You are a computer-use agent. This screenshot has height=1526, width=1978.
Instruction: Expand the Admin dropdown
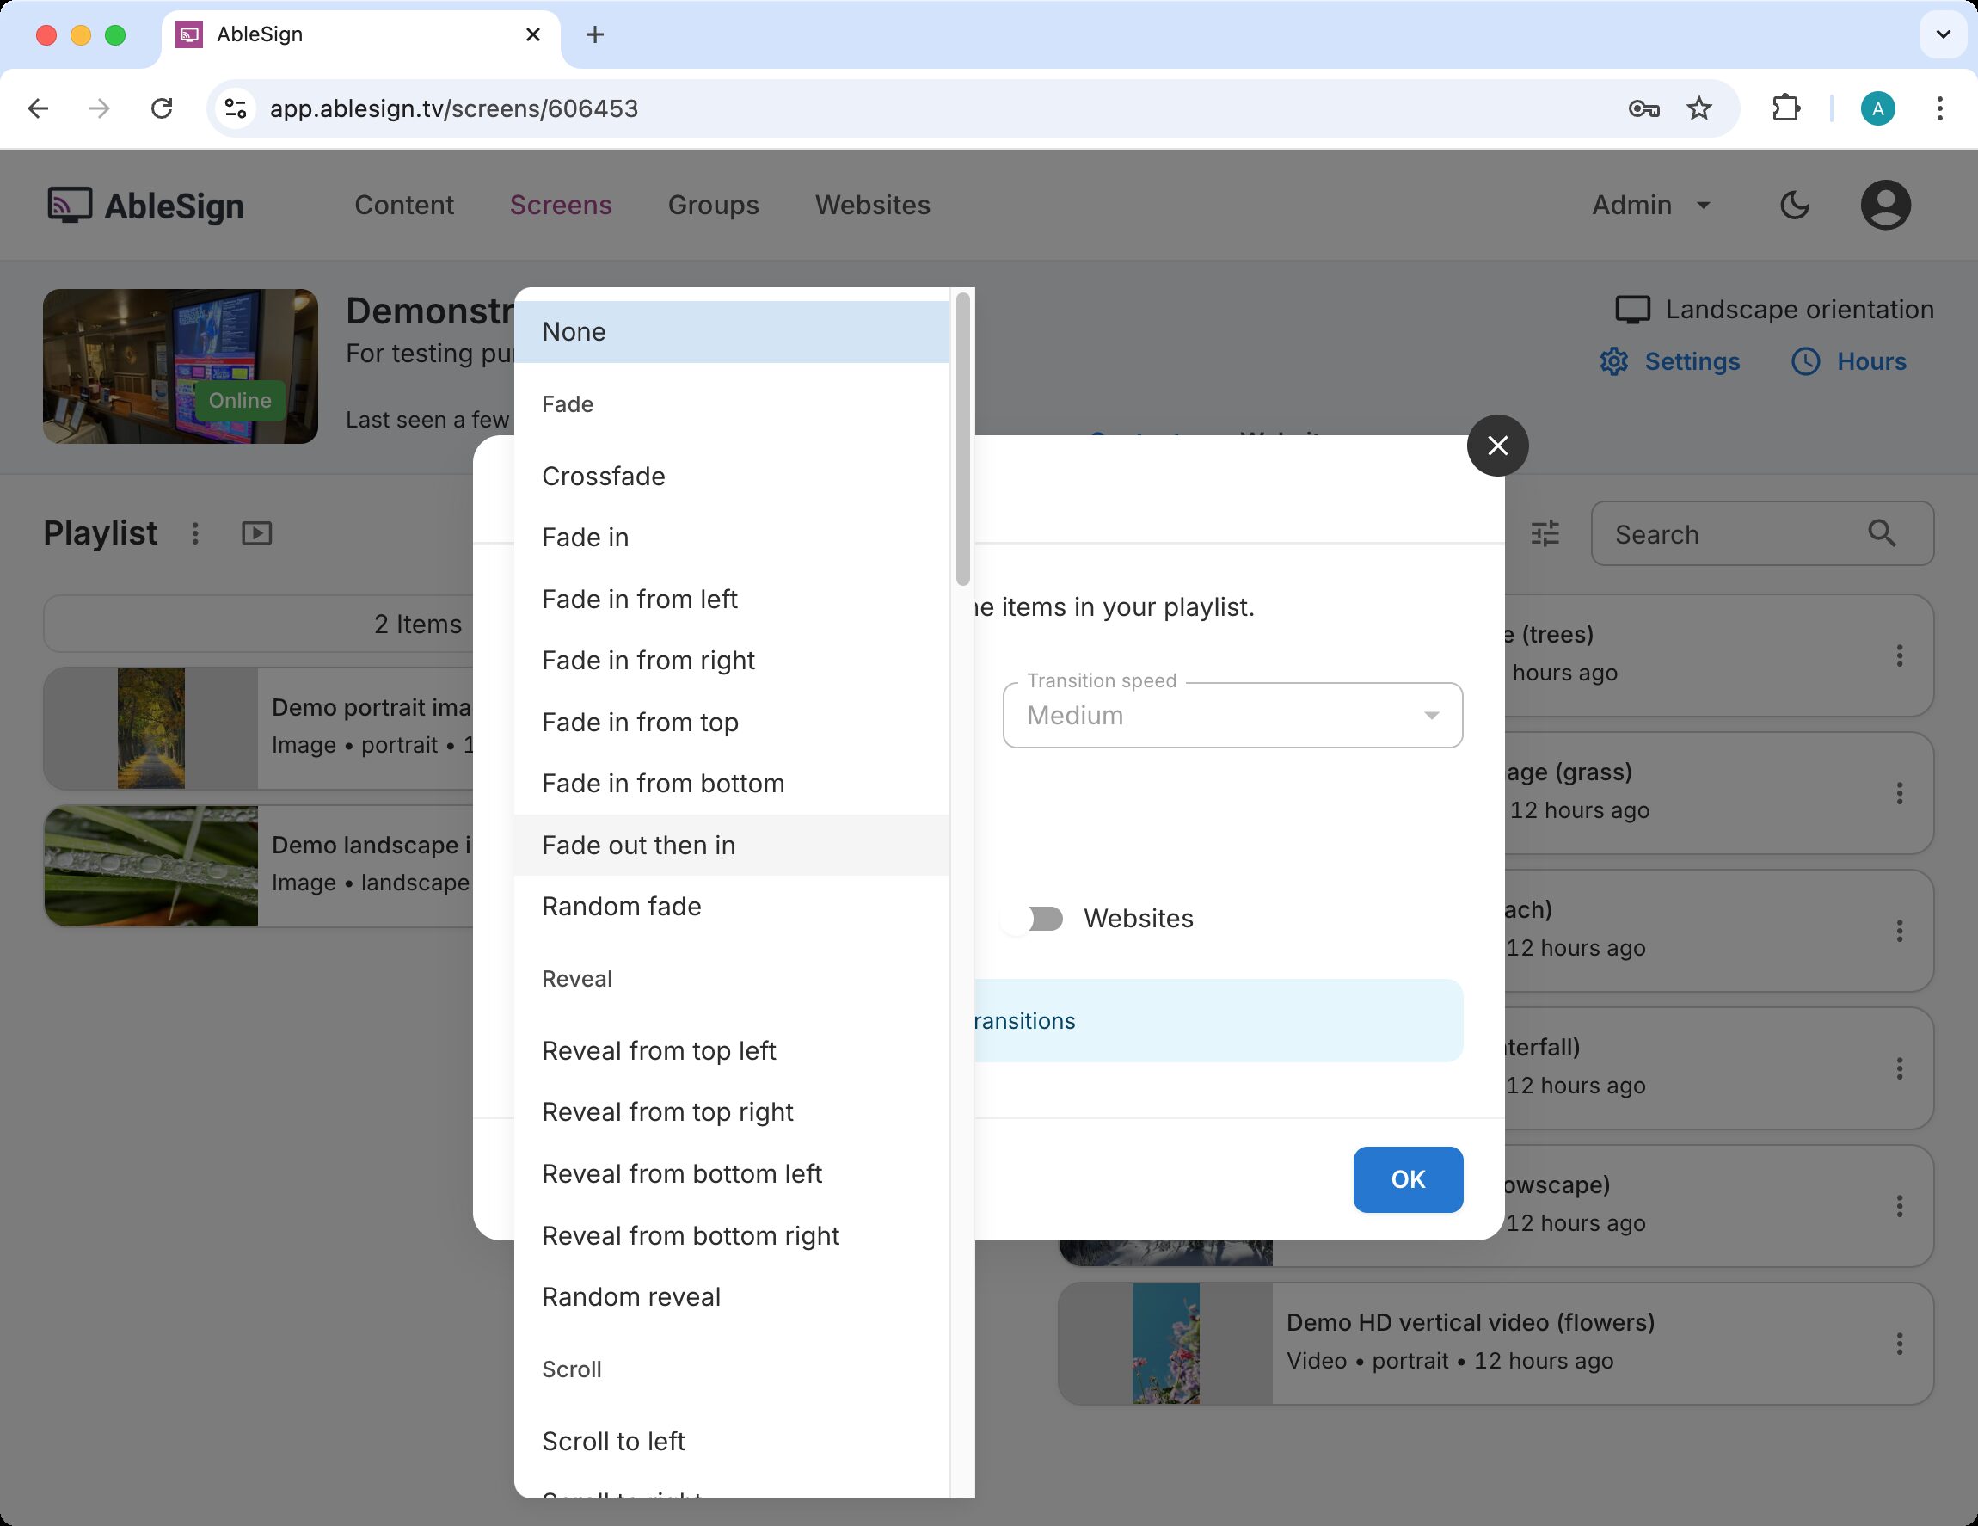click(1649, 205)
